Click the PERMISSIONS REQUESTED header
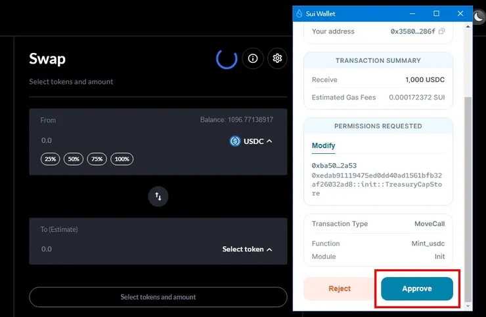The width and height of the screenshot is (486, 317). [378, 126]
